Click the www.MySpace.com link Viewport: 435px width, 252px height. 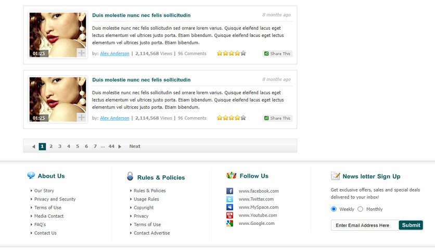tap(259, 207)
